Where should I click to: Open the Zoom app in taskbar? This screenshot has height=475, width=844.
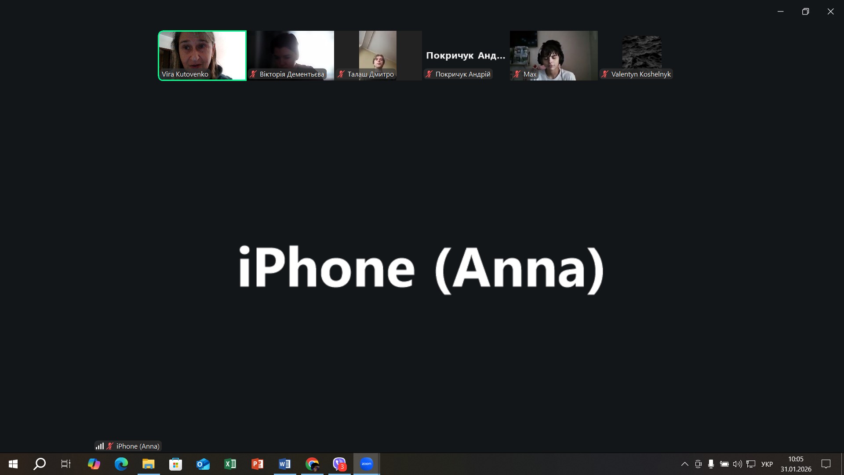366,464
